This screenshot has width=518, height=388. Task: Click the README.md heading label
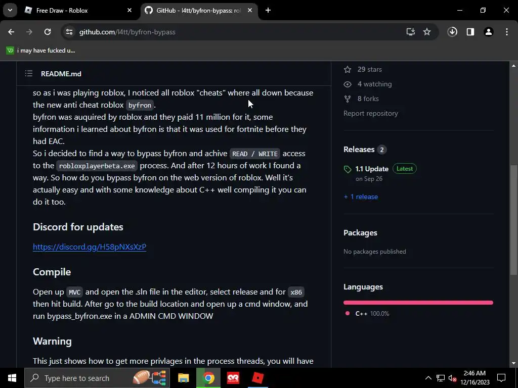61,74
